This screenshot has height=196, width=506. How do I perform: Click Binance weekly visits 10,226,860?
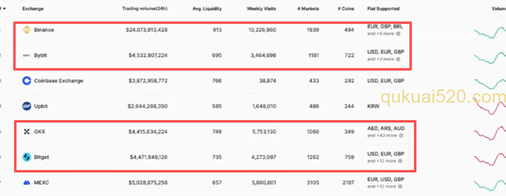coord(263,30)
